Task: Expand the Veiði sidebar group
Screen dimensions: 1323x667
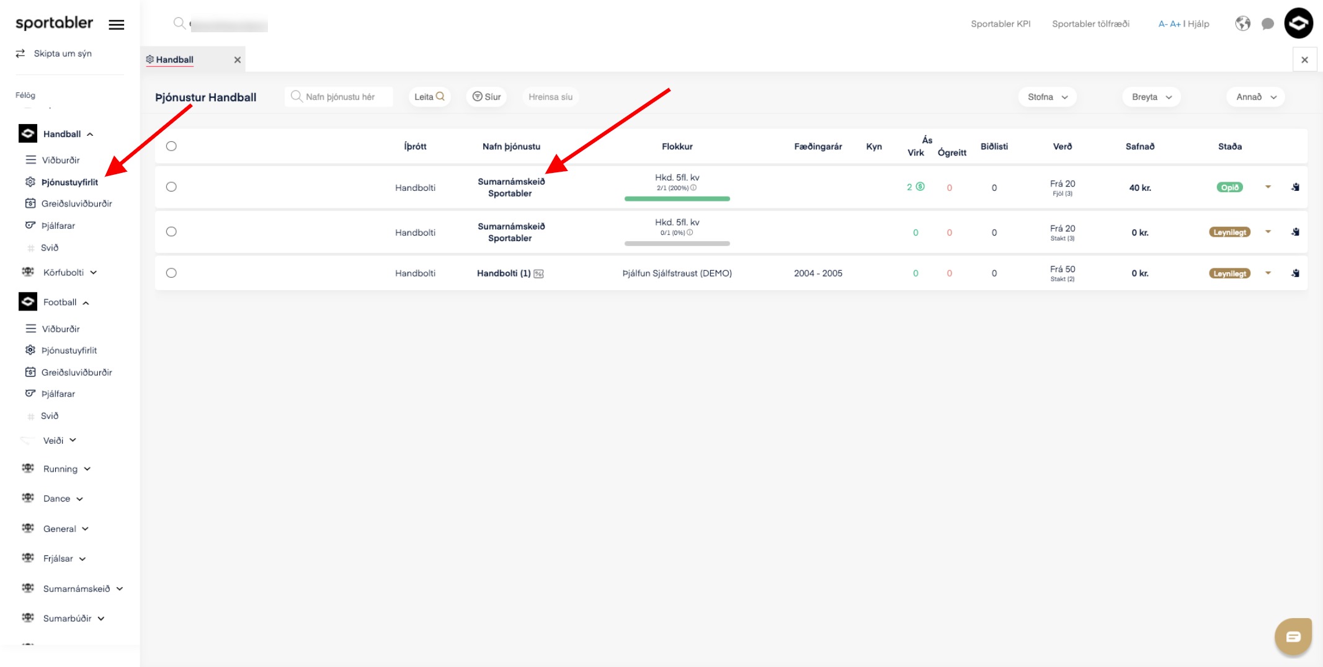Action: pos(73,440)
